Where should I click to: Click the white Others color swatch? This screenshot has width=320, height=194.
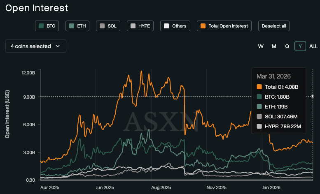[166, 26]
